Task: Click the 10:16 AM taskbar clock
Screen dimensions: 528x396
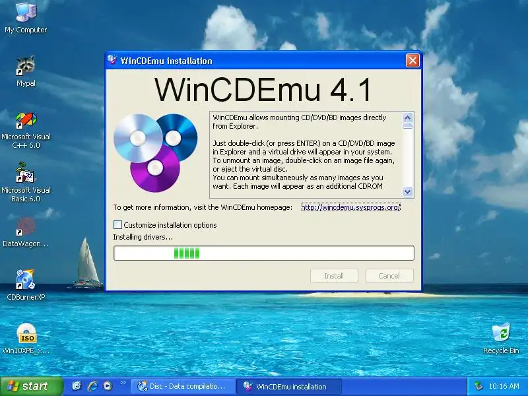Action: (x=504, y=386)
